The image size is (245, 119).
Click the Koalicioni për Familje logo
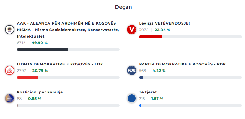[10, 98]
